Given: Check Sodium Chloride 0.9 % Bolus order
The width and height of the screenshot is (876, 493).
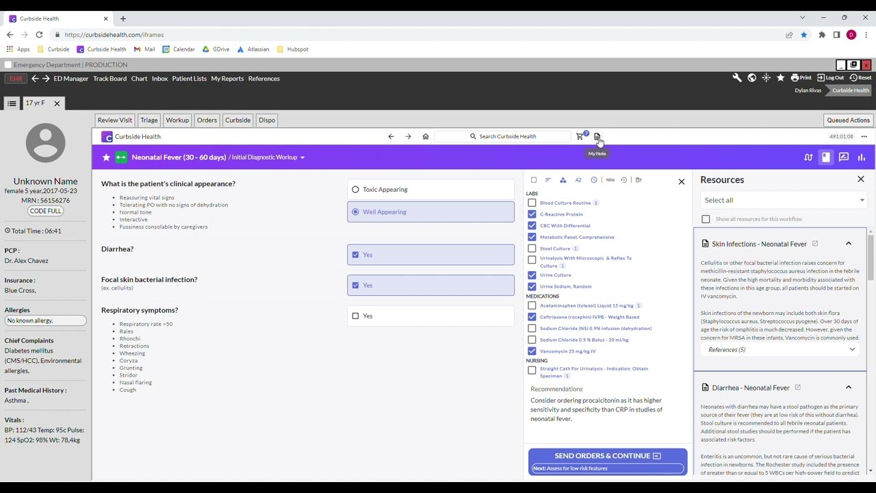Looking at the screenshot, I should tap(532, 340).
